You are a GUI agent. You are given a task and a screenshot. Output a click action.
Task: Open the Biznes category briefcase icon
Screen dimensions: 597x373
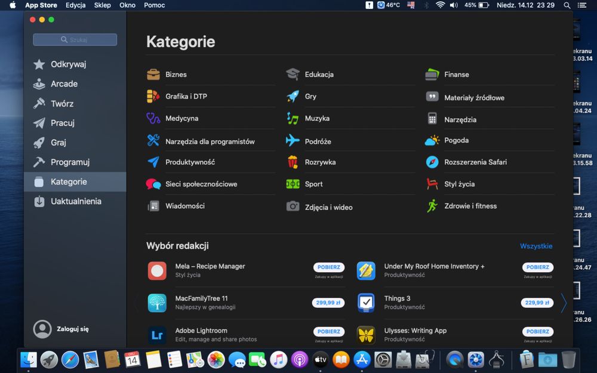coord(153,74)
